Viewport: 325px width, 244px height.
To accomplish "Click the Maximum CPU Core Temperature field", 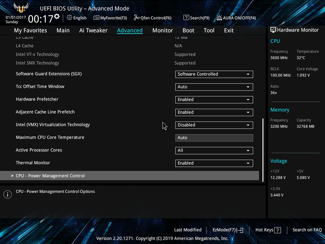I will (x=214, y=138).
